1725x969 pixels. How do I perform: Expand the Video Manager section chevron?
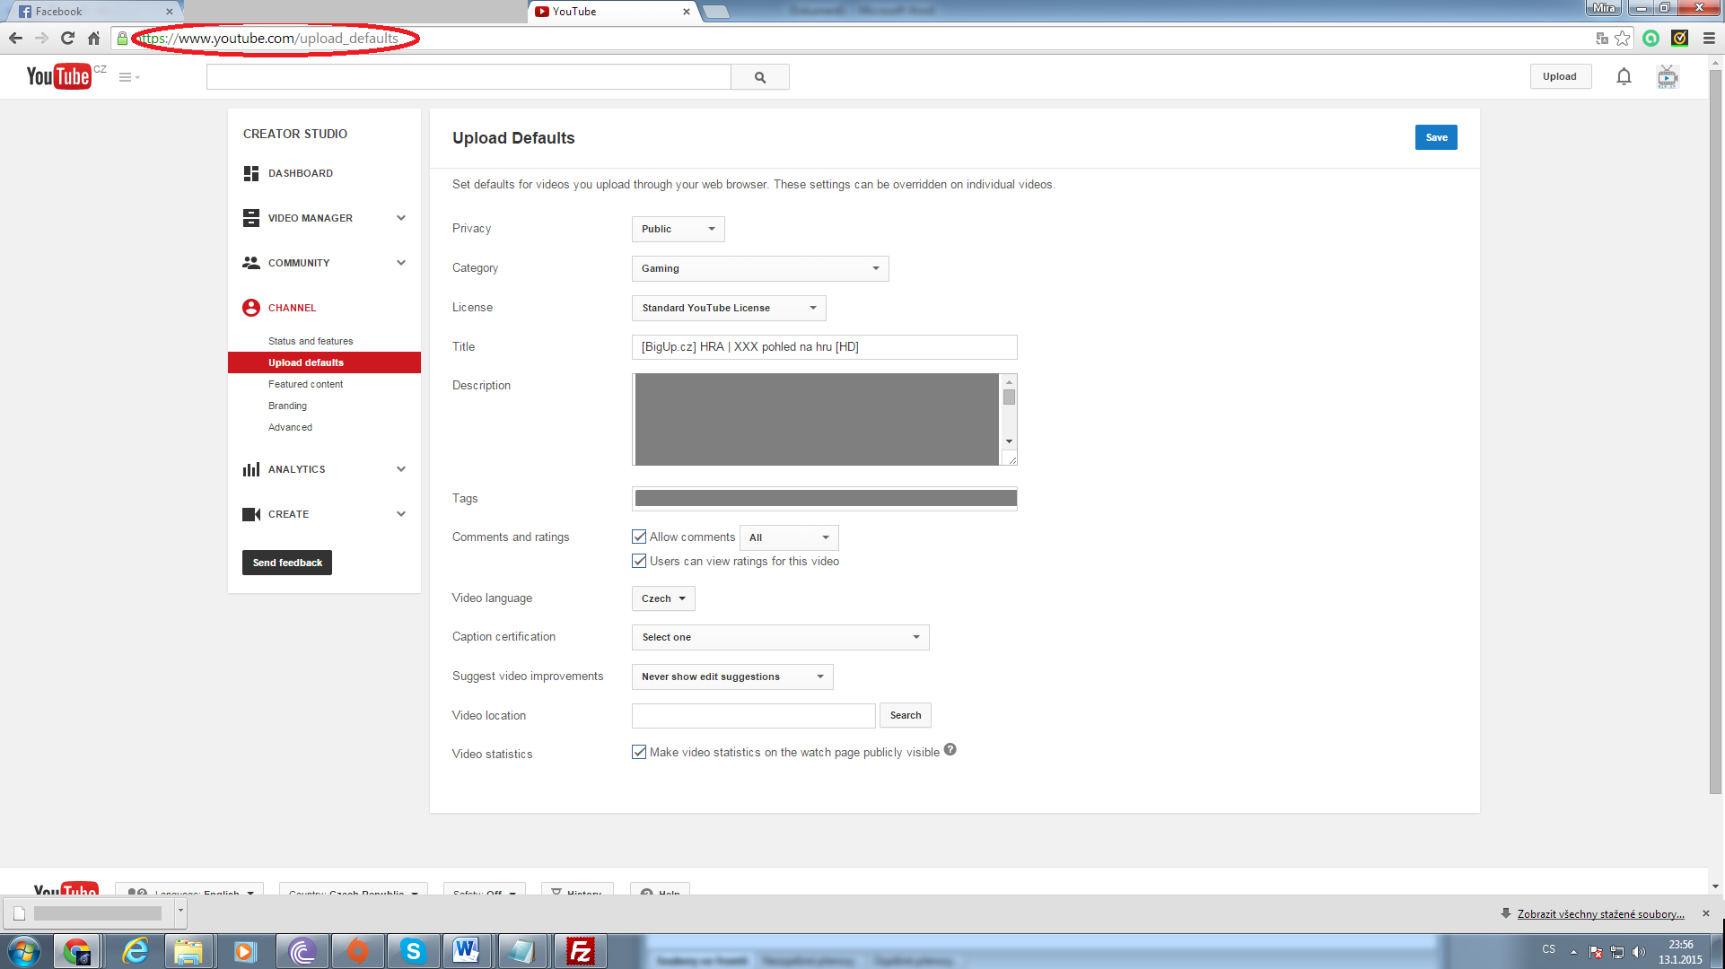click(401, 218)
